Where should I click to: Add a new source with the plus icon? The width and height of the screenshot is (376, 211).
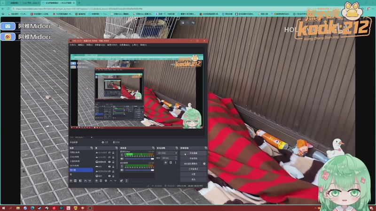(x=96, y=181)
